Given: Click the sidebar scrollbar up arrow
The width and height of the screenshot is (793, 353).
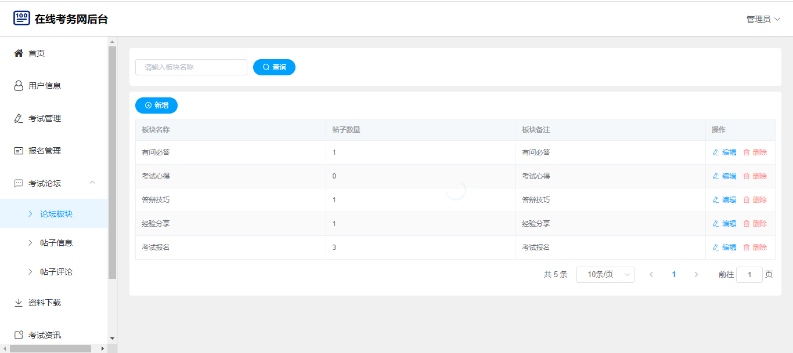Looking at the screenshot, I should coord(112,41).
